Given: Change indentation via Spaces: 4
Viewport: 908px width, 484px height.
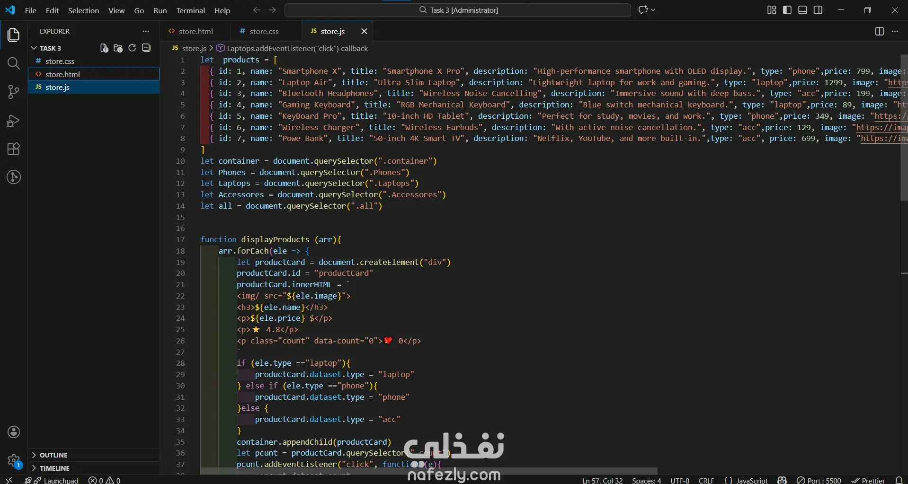Looking at the screenshot, I should coord(646,480).
